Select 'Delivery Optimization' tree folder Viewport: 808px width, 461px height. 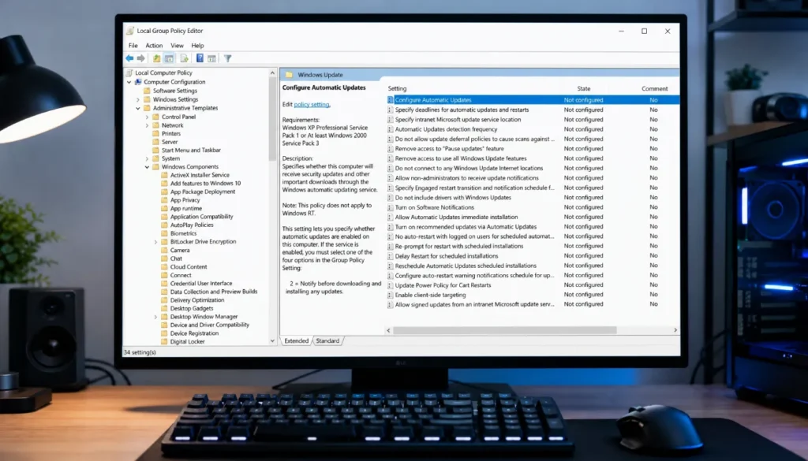point(197,300)
